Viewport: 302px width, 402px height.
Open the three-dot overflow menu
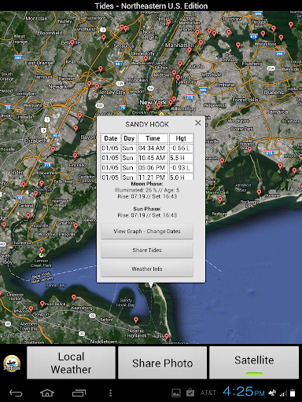[110, 393]
